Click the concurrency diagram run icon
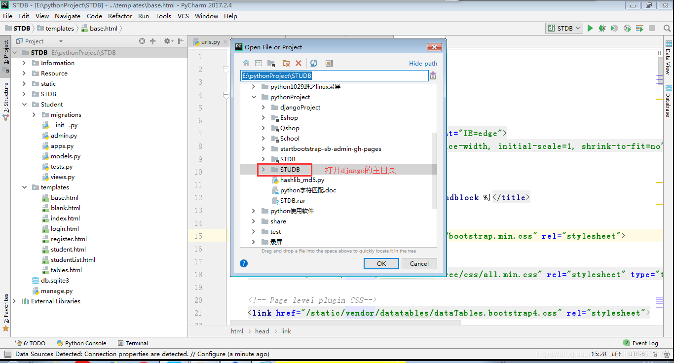 pyautogui.click(x=639, y=29)
